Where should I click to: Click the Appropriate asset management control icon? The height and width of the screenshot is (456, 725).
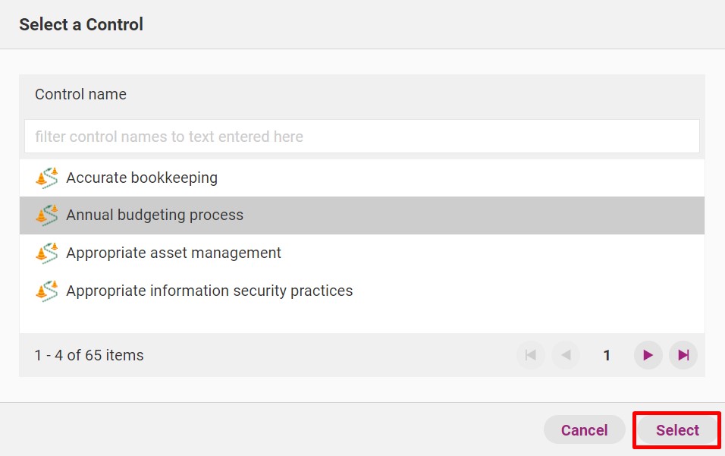[47, 253]
